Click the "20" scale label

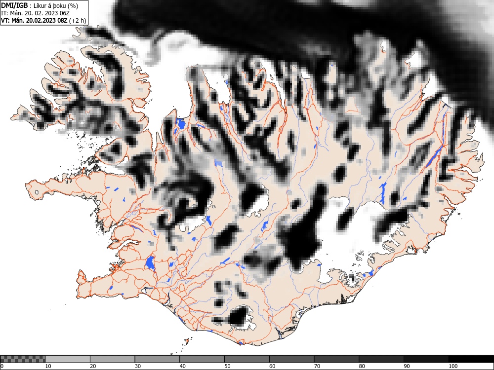click(x=93, y=366)
